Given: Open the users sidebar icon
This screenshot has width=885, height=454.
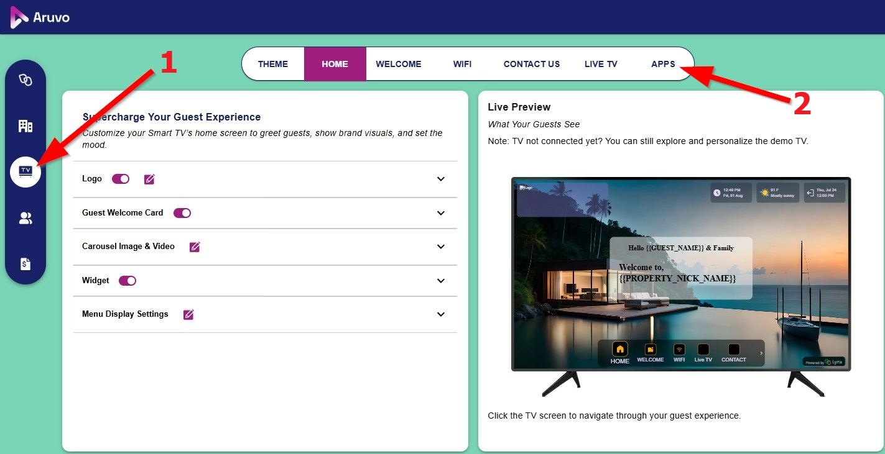Looking at the screenshot, I should click(25, 218).
